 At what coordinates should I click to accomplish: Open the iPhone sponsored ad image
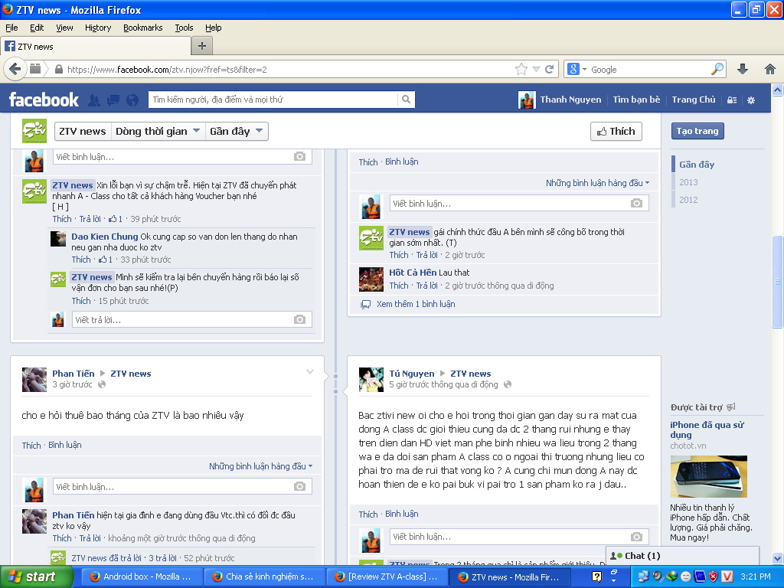click(x=708, y=476)
